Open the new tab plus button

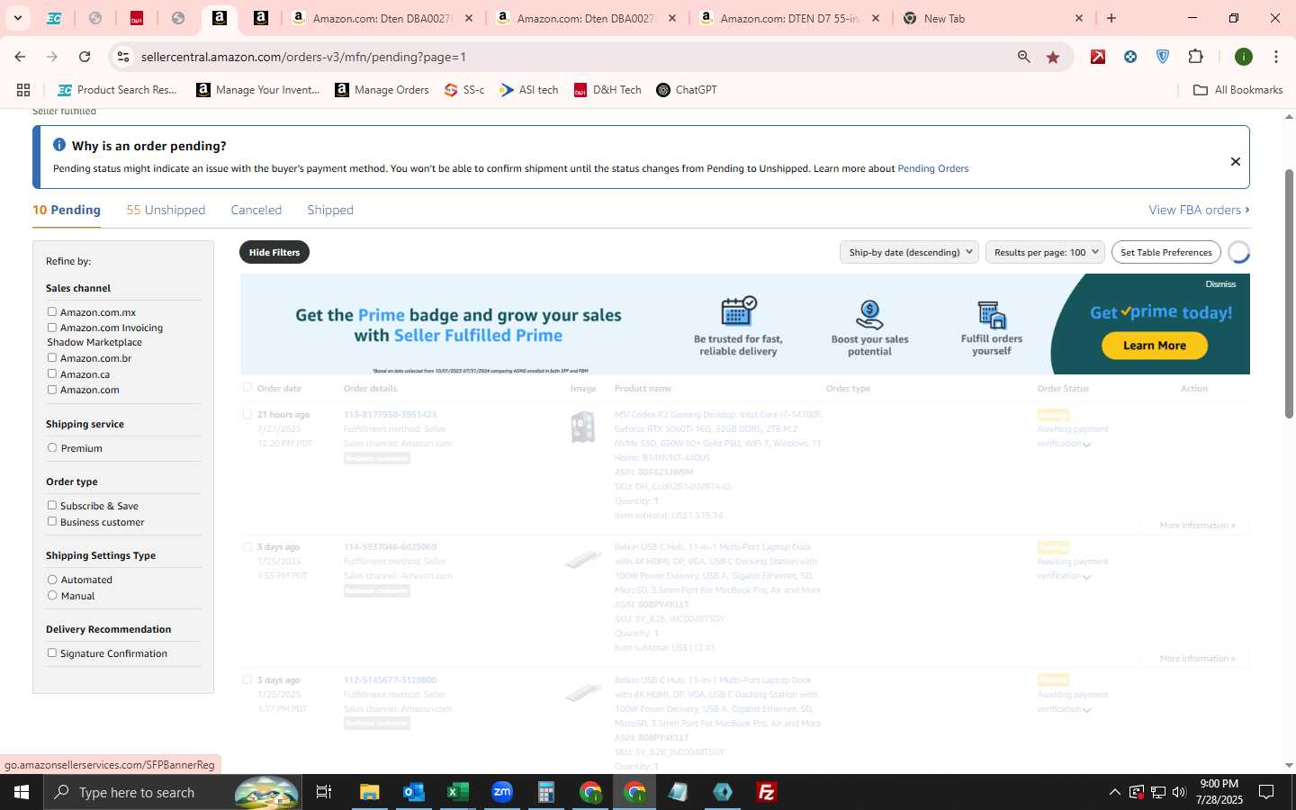pyautogui.click(x=1111, y=18)
